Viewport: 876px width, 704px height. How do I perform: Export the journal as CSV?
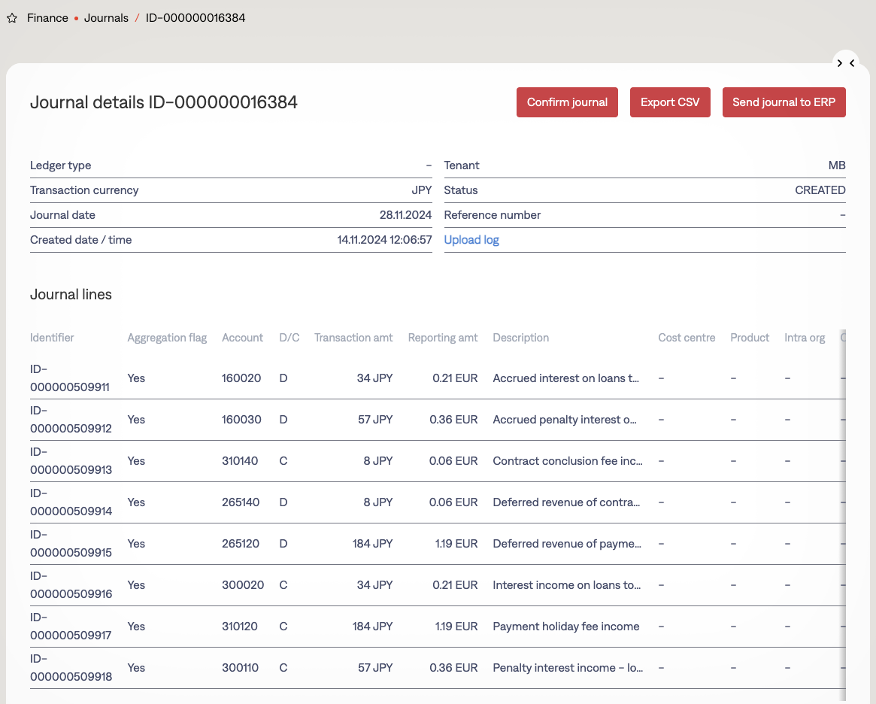tap(669, 102)
